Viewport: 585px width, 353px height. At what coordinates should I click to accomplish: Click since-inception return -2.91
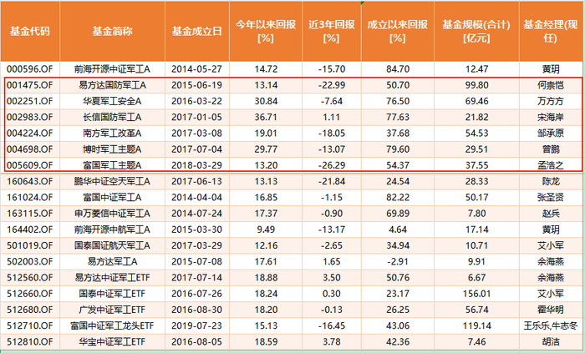point(397,261)
